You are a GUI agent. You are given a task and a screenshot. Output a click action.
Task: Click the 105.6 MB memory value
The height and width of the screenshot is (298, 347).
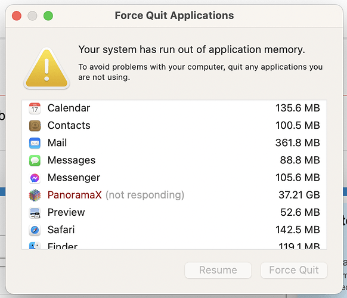coord(298,178)
